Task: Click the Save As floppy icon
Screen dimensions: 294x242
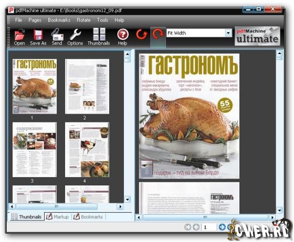Action: [38, 37]
